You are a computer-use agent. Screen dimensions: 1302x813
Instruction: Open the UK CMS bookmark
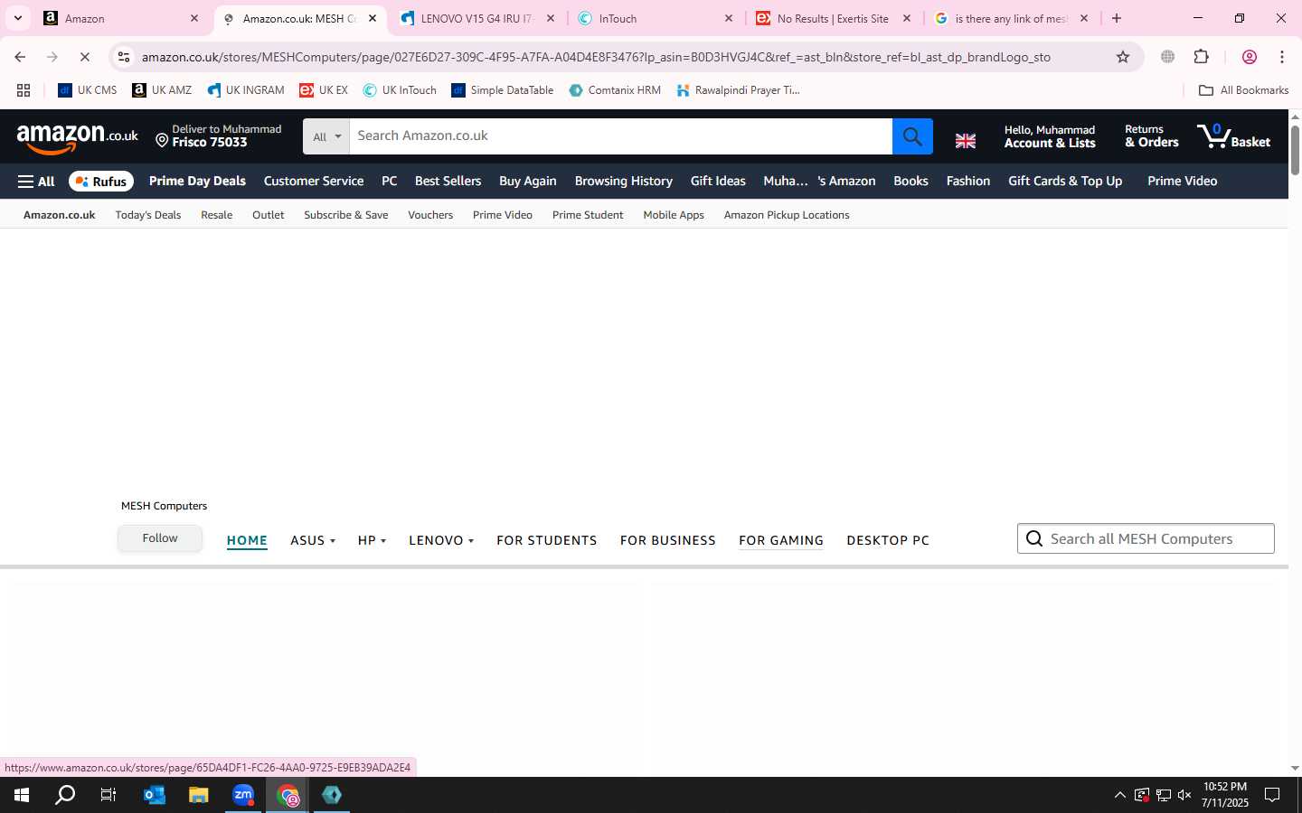tap(88, 90)
